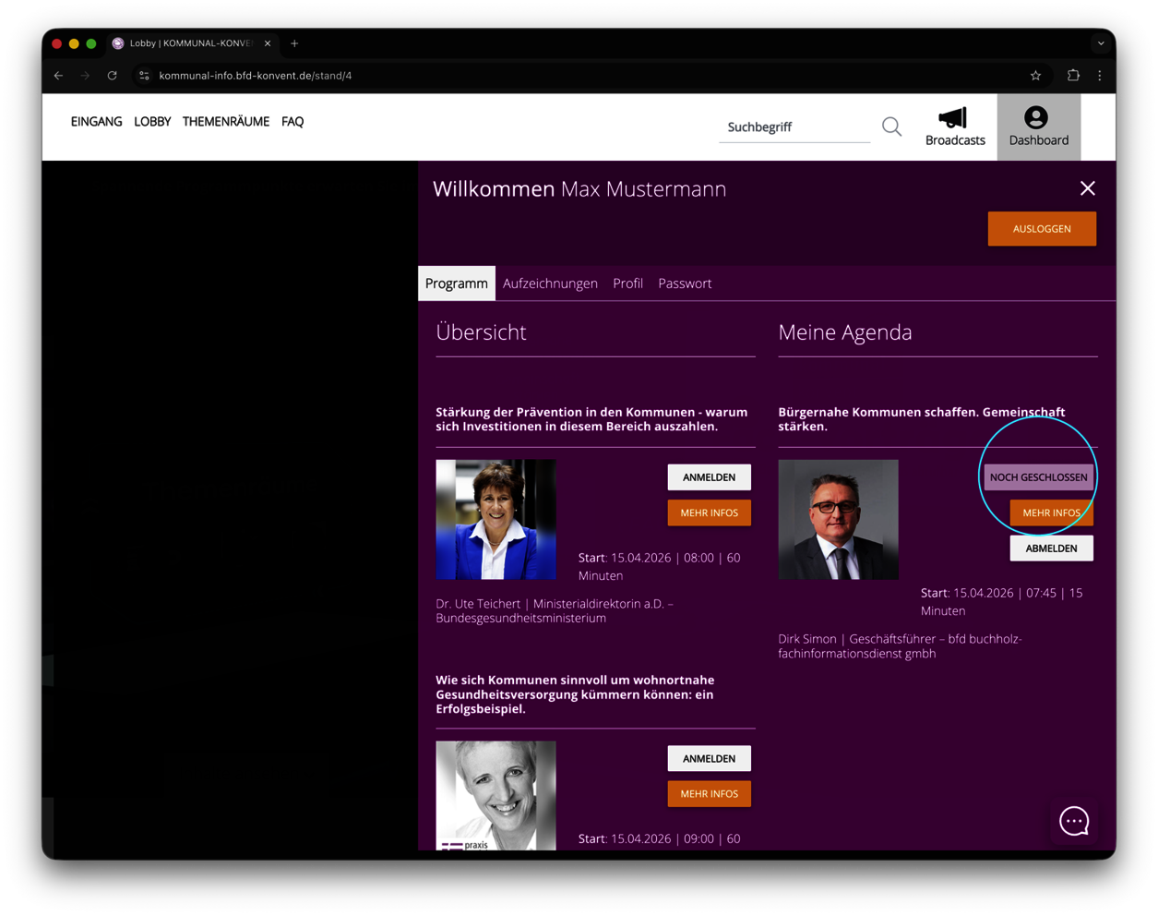Image resolution: width=1158 pixels, height=916 pixels.
Task: Select the Programm tab
Action: [457, 283]
